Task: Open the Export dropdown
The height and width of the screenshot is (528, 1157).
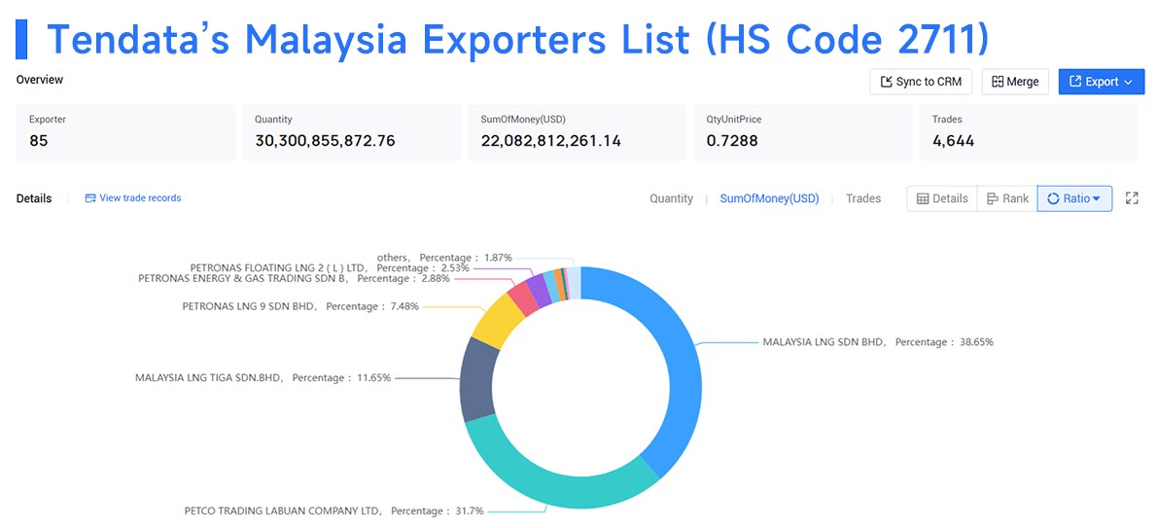Action: click(x=1101, y=82)
